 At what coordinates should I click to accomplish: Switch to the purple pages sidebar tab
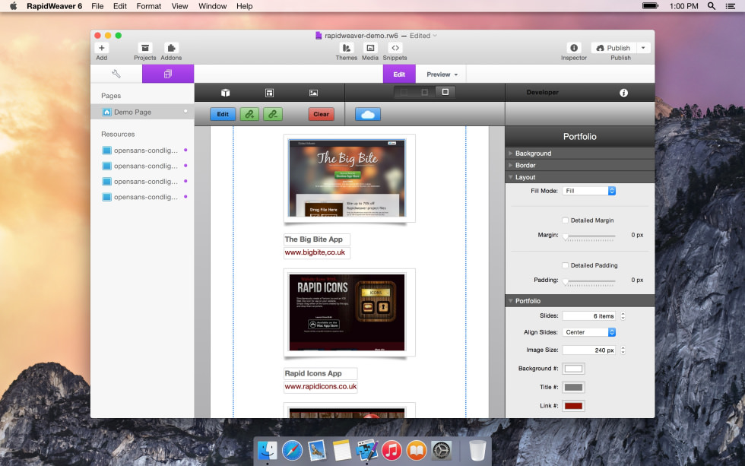click(168, 74)
